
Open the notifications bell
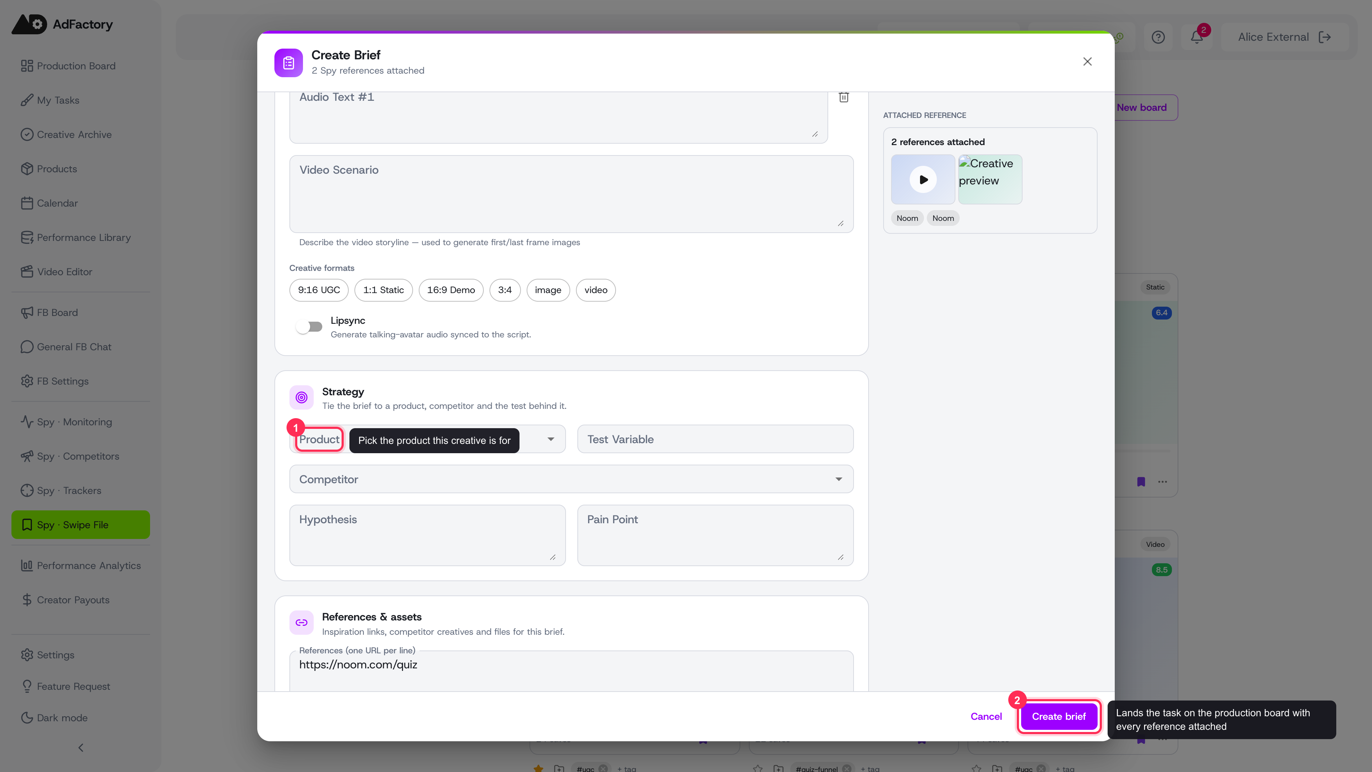[1196, 37]
